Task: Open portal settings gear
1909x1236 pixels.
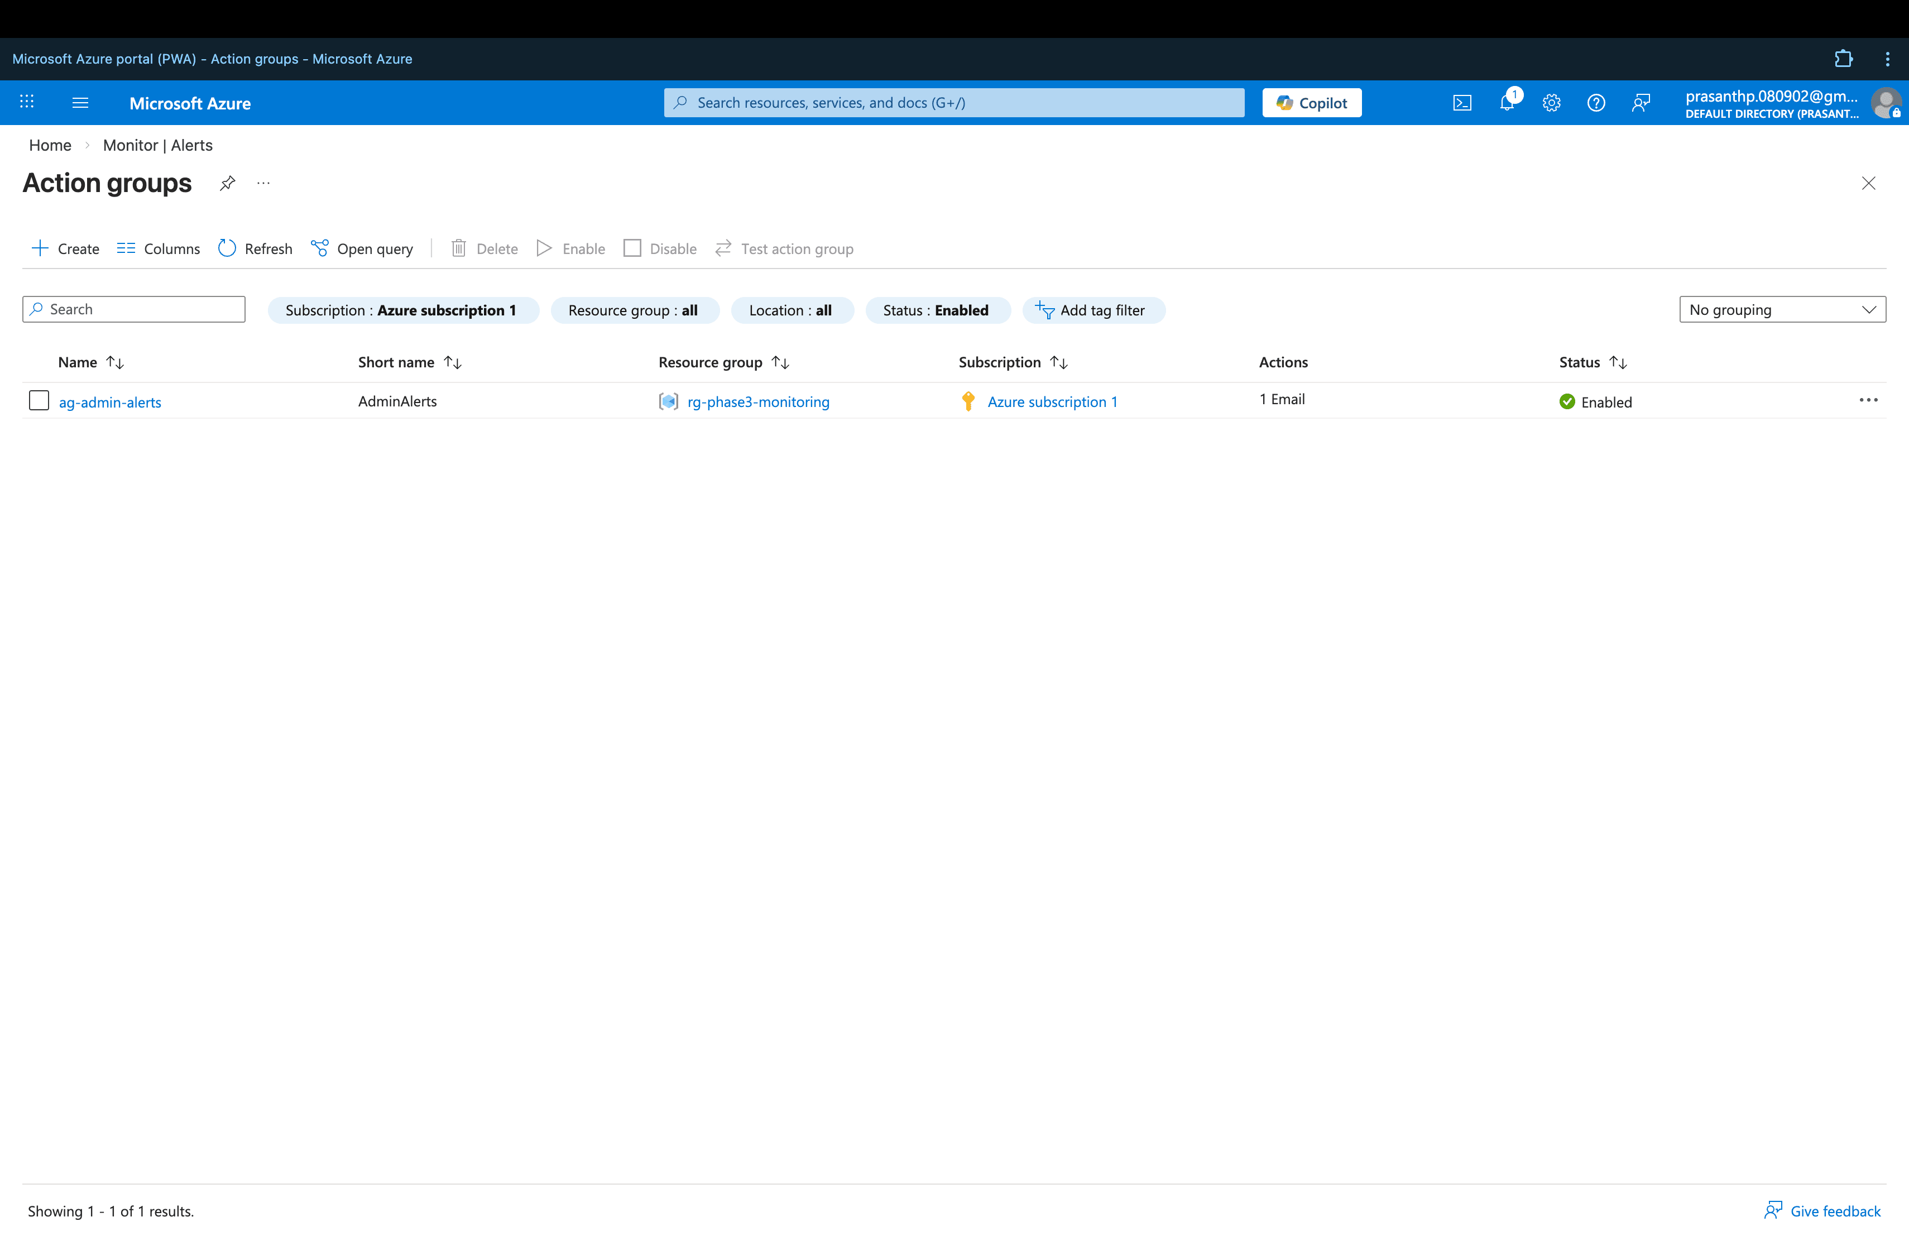Action: pyautogui.click(x=1551, y=103)
